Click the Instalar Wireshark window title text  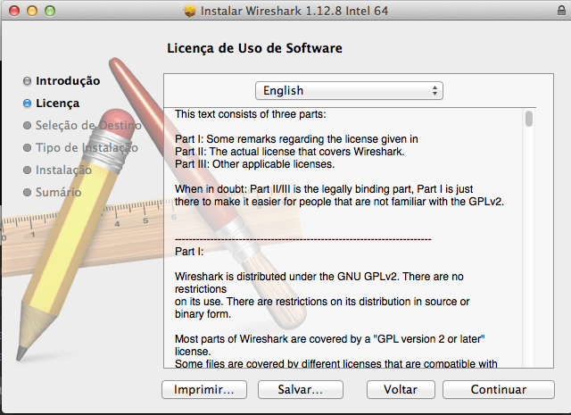290,12
